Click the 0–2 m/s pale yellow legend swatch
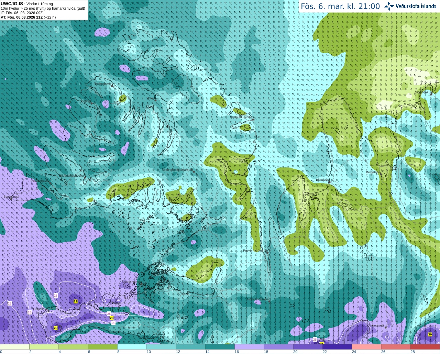440x354 pixels. [15, 347]
